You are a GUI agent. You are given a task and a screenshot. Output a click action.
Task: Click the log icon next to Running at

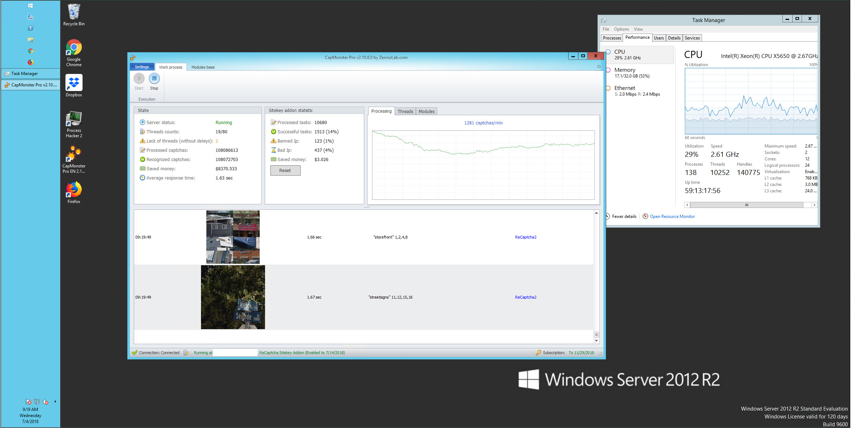pos(186,353)
